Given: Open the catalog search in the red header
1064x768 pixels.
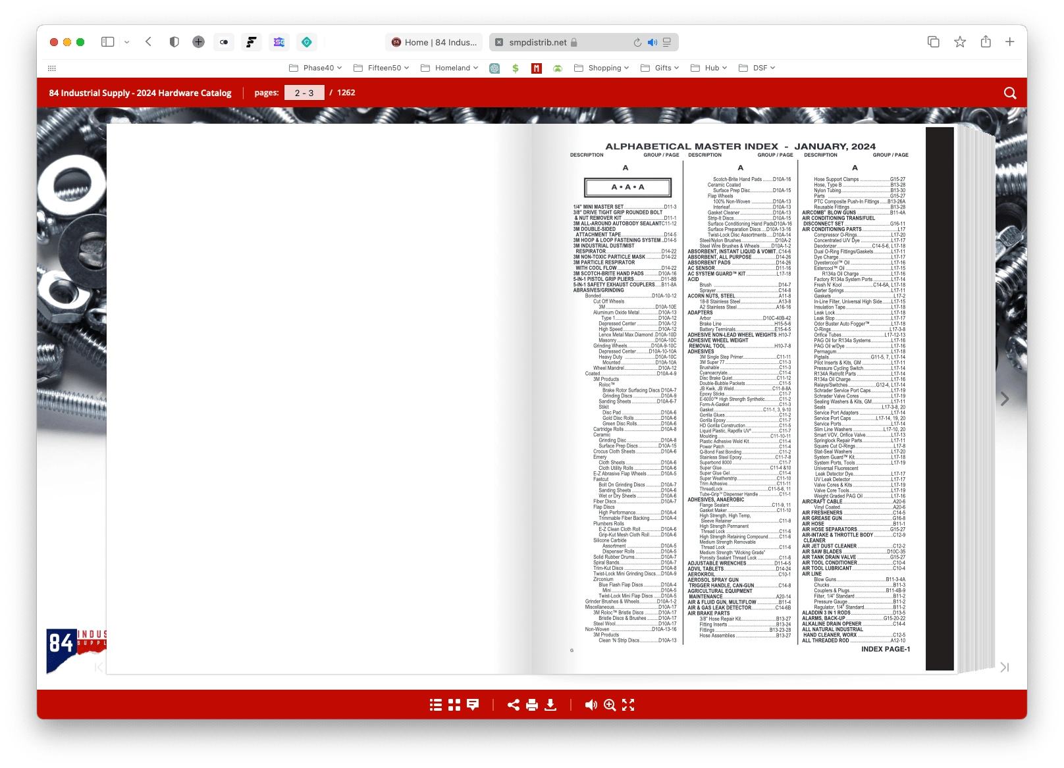Looking at the screenshot, I should pyautogui.click(x=1009, y=93).
